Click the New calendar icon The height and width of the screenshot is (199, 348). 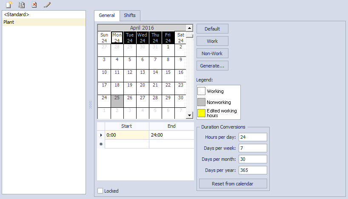click(9, 5)
